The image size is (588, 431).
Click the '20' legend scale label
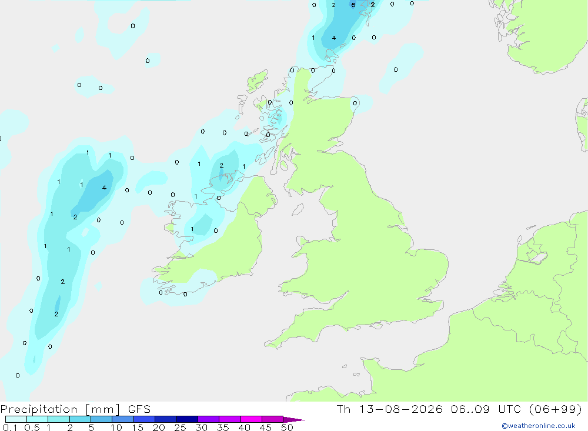point(159,427)
